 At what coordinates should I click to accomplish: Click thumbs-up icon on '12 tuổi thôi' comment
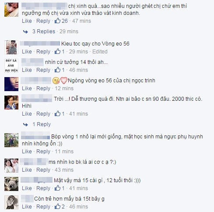[x=57, y=188]
